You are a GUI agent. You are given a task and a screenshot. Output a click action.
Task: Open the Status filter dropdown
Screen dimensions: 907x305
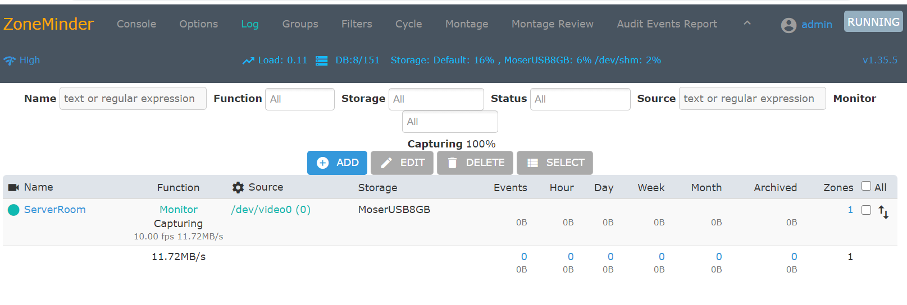coord(580,99)
